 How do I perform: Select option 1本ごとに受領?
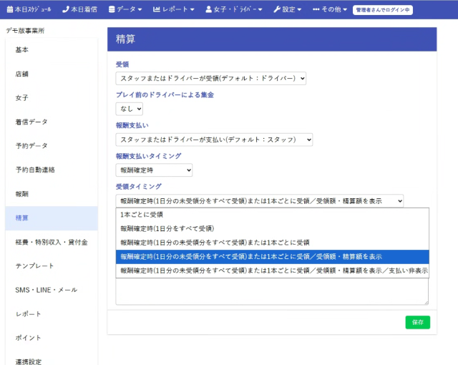[272, 215]
